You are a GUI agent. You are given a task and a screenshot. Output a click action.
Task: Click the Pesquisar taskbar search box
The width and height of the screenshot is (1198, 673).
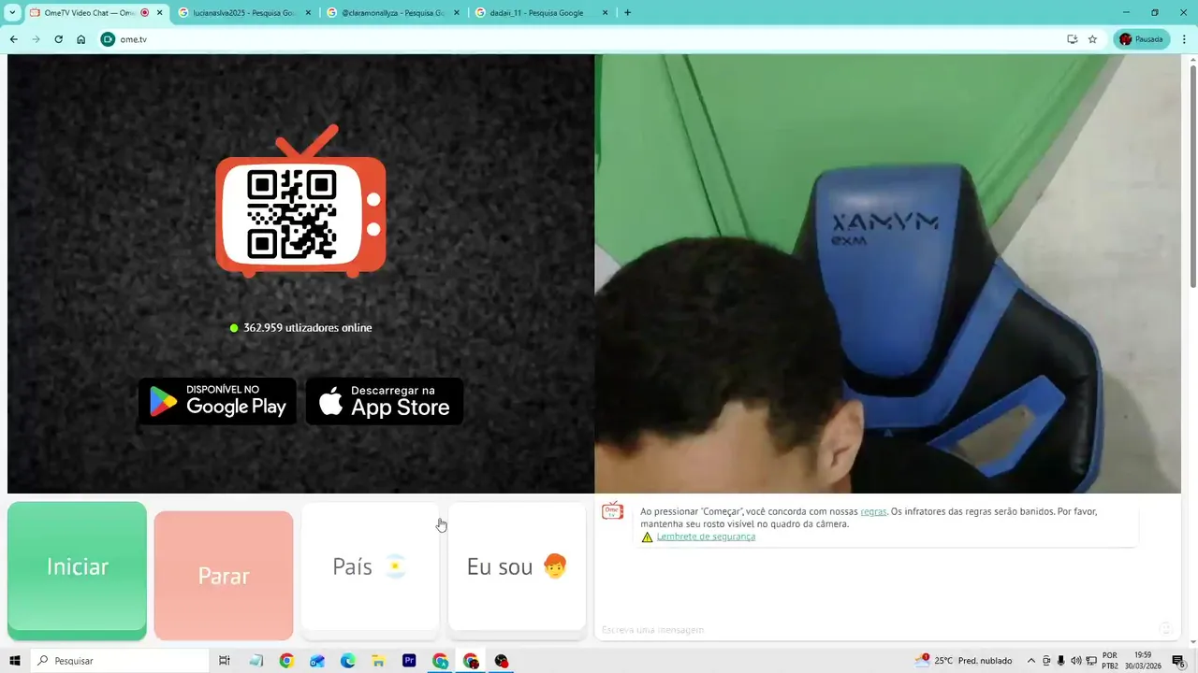point(119,661)
